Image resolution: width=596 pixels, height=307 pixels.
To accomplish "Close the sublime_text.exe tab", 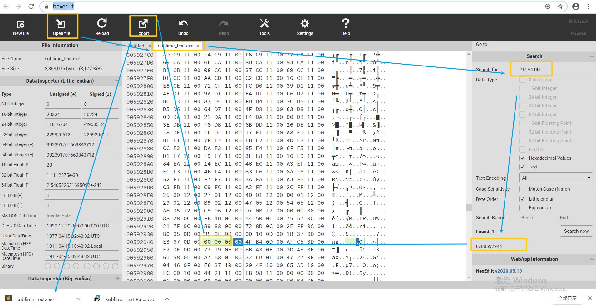I will (198, 46).
